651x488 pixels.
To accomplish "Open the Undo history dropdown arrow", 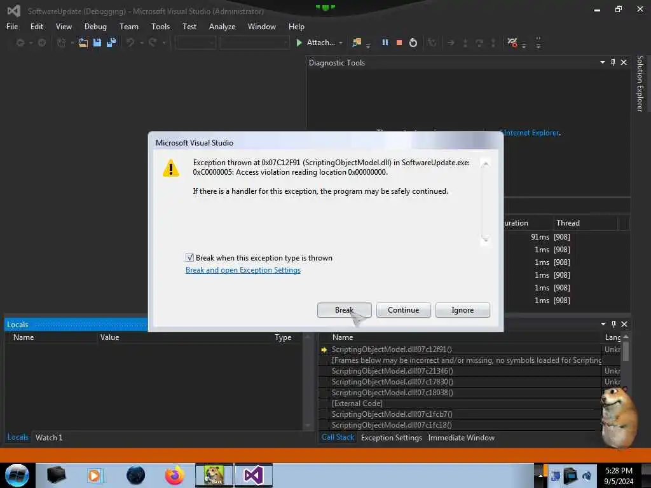I will pyautogui.click(x=142, y=43).
